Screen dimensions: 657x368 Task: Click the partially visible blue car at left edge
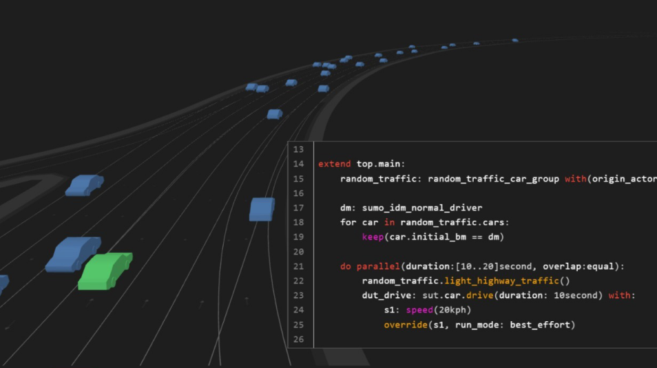point(3,283)
